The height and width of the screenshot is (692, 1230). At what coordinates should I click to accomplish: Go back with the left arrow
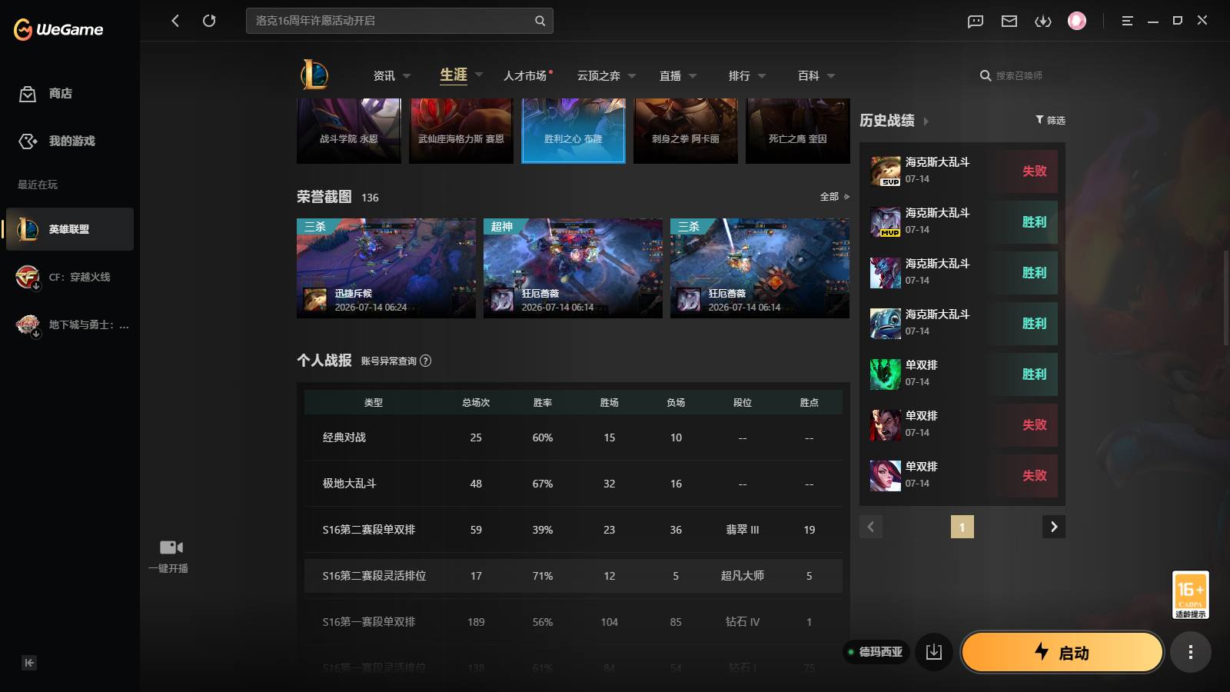[x=175, y=21]
